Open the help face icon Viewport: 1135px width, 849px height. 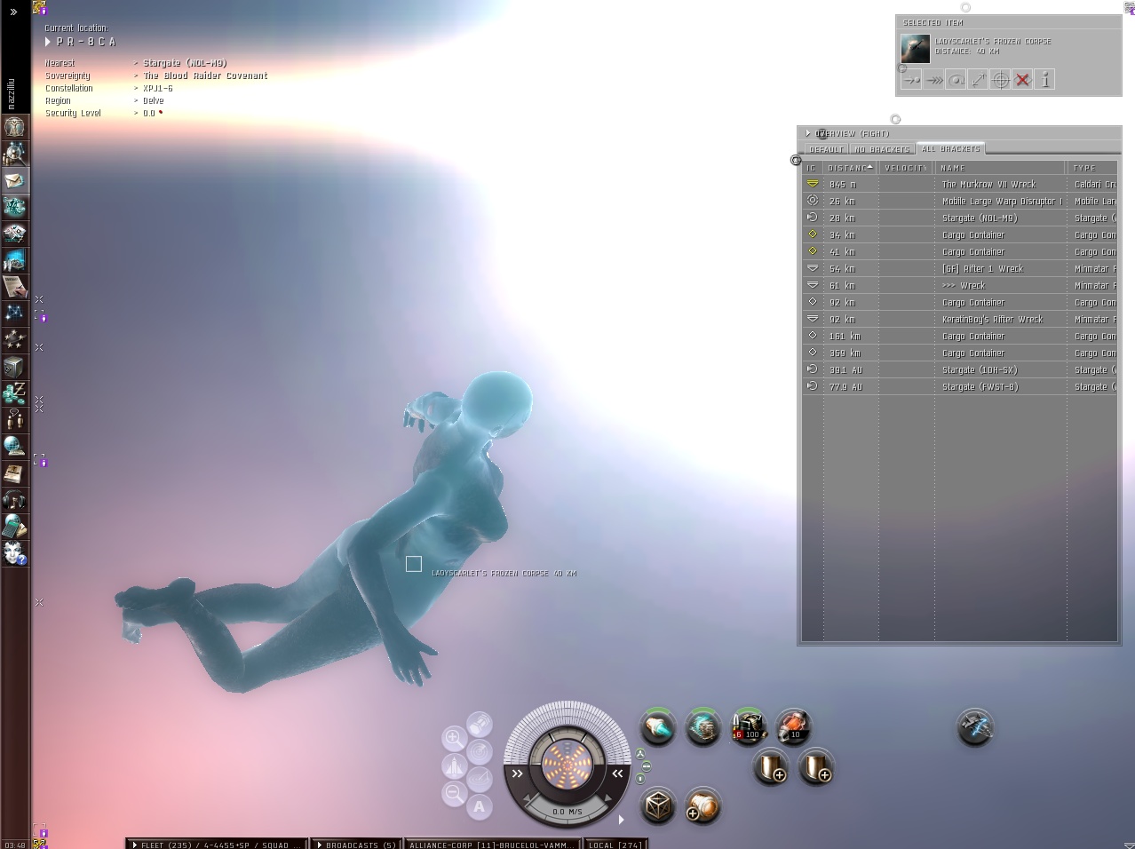click(x=14, y=552)
